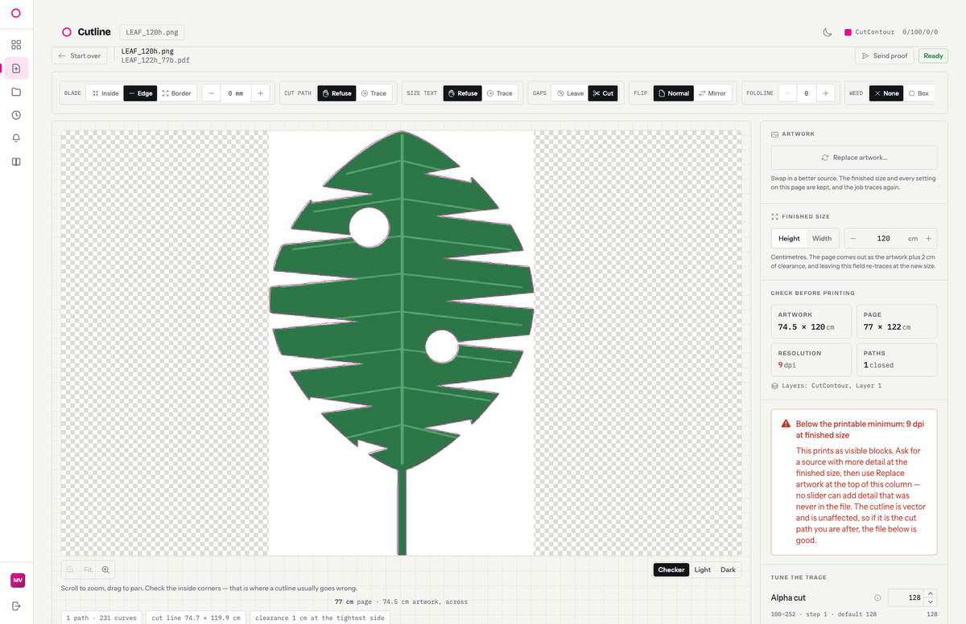966x624 pixels.
Task: Set Size Text option to Refuse
Action: coord(463,93)
